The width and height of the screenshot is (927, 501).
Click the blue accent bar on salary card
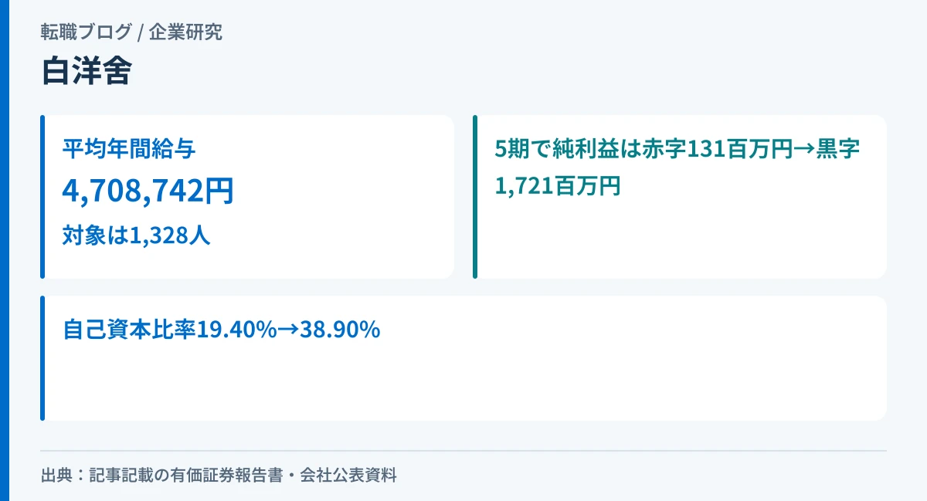point(42,197)
